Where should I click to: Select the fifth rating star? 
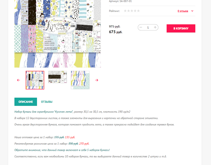click(138, 11)
